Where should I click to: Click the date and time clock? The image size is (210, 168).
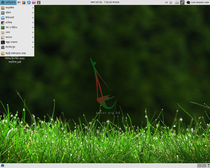pos(105,2)
